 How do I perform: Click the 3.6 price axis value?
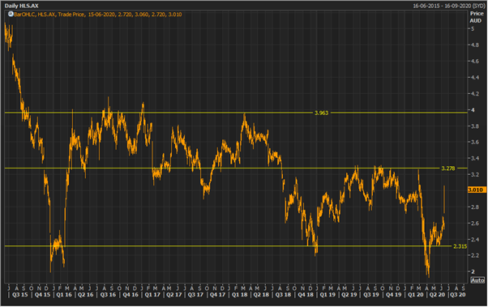click(475, 142)
